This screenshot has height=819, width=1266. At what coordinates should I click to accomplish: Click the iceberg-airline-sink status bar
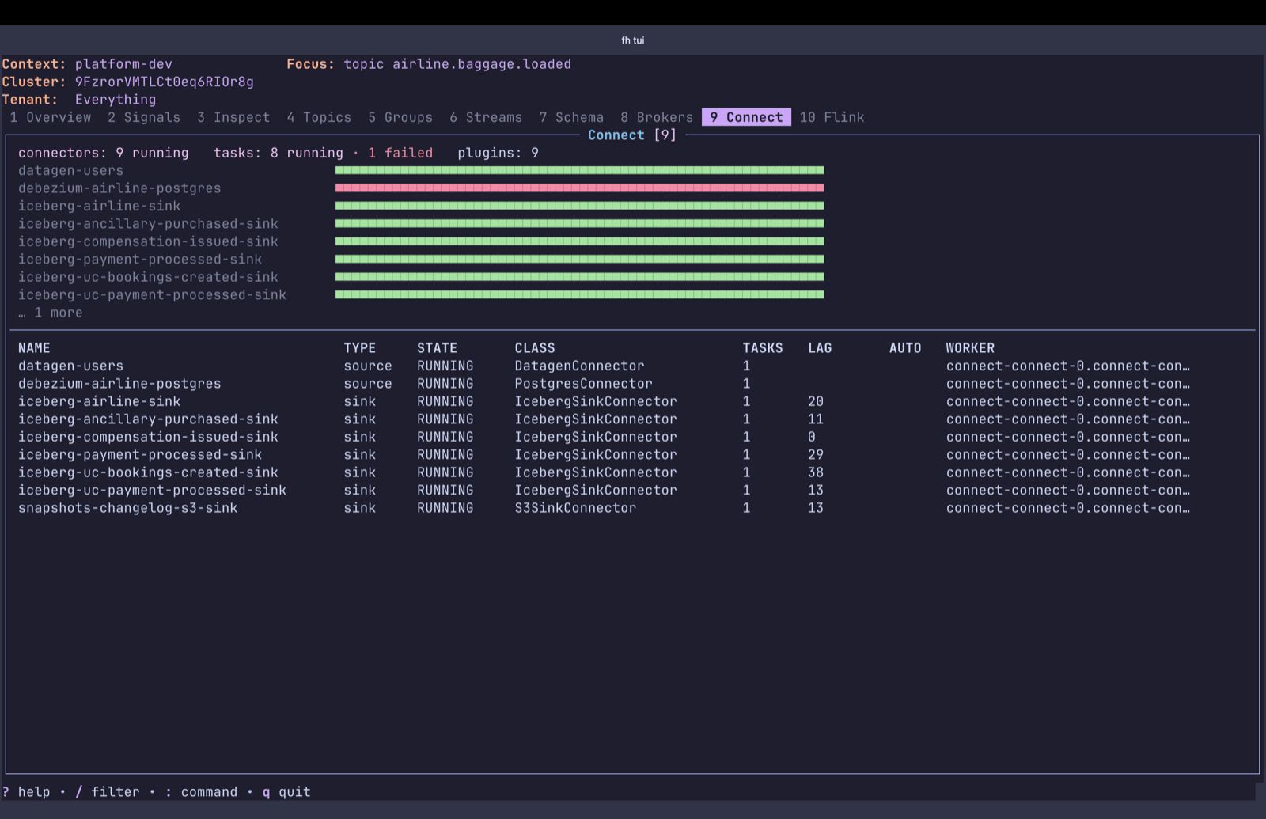pos(579,206)
